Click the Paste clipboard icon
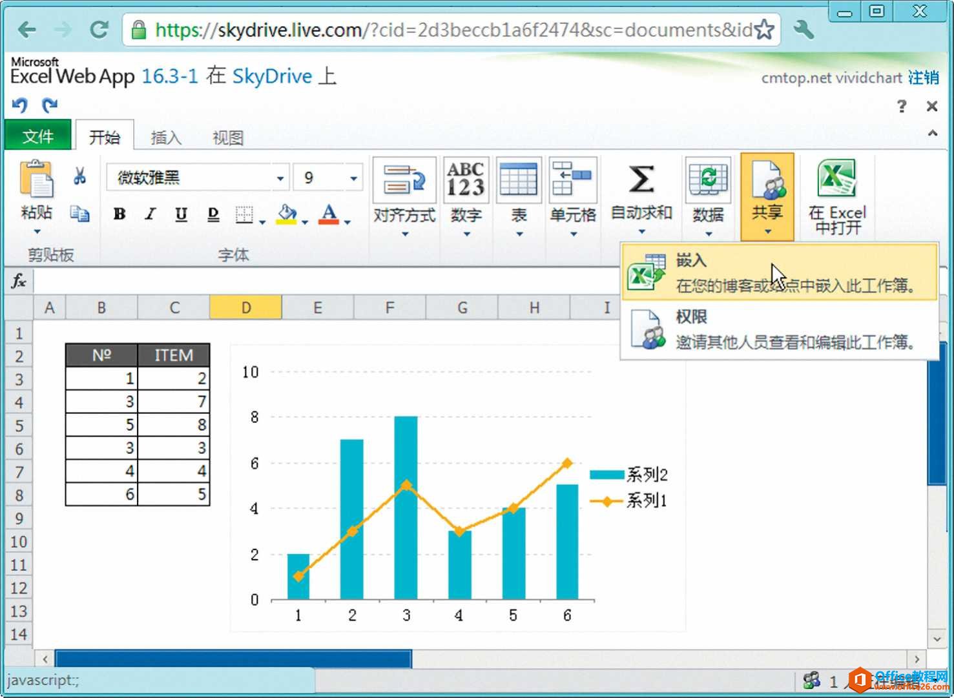Viewport: 954px width, 698px height. pos(37,179)
